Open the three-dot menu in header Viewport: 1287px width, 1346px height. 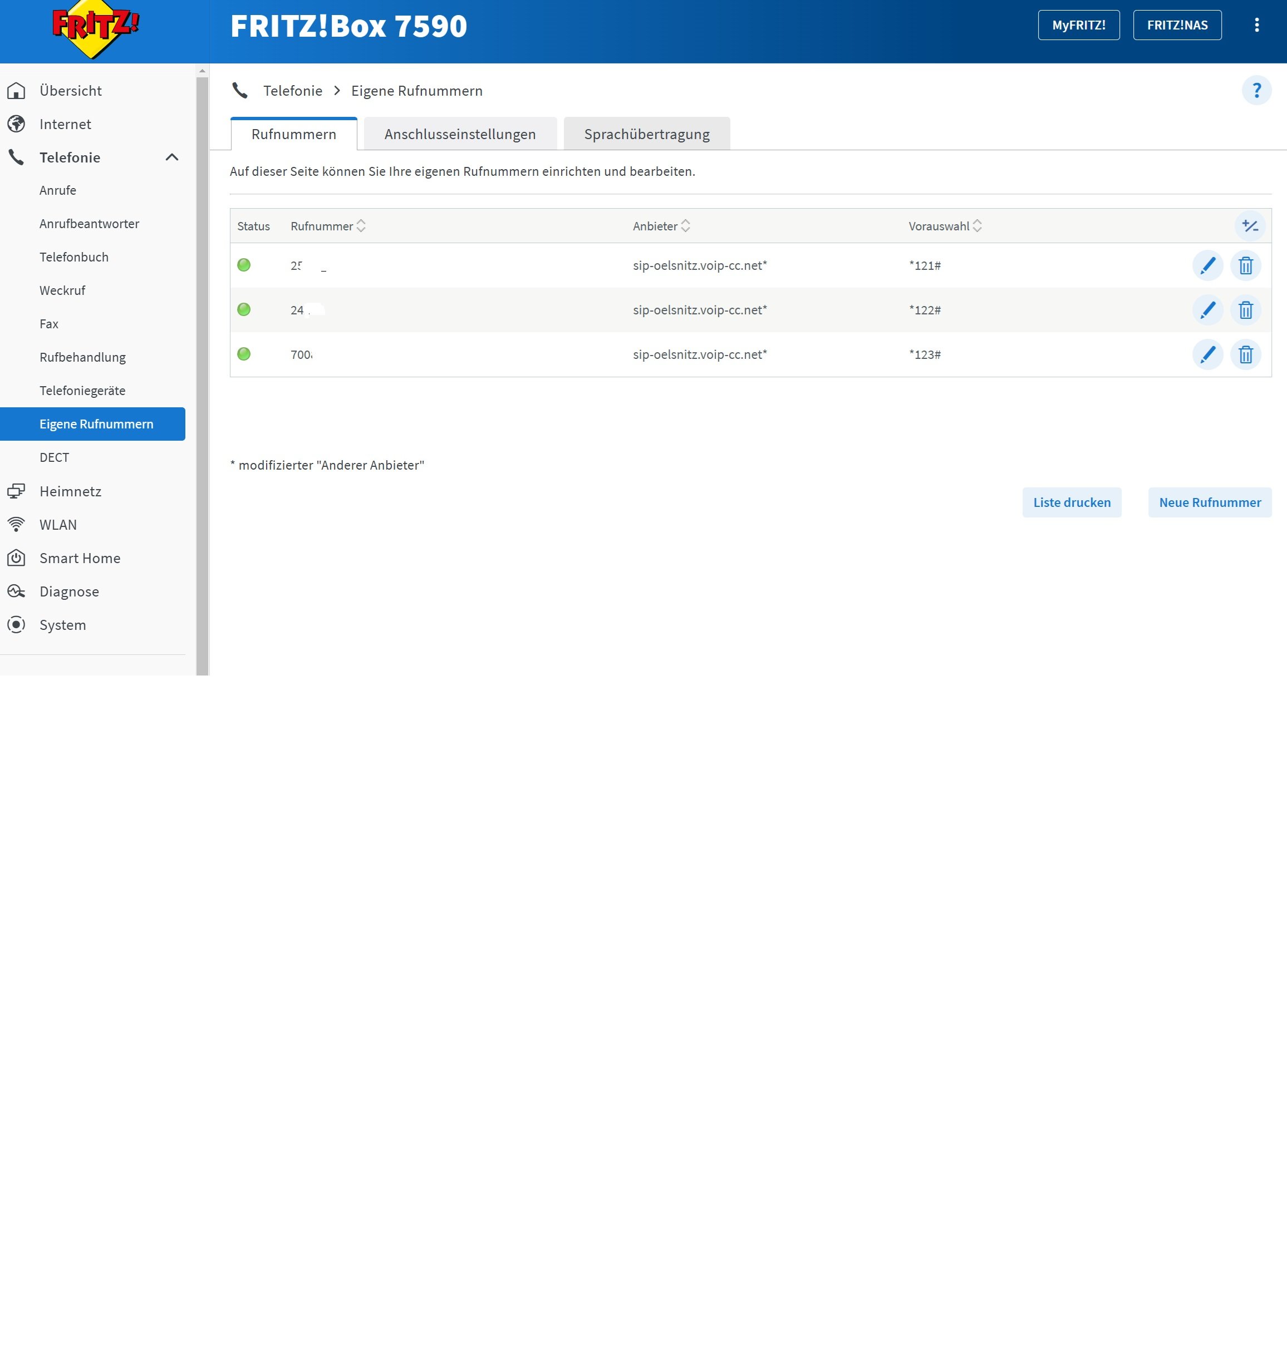point(1256,26)
